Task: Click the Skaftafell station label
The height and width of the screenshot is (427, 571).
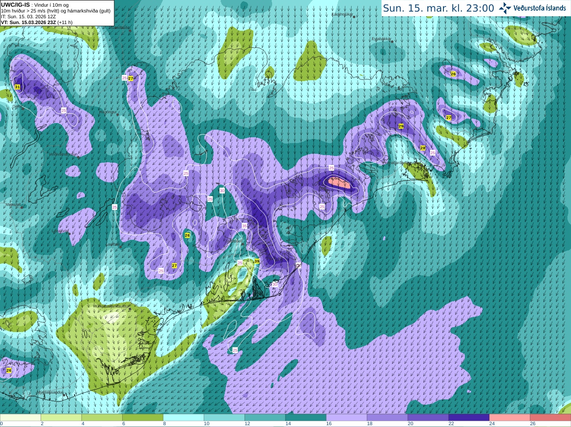Action: 234,241
